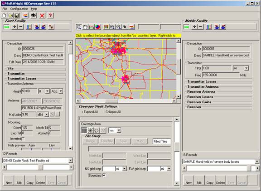Click Edit button under fixed facility records
The width and height of the screenshot is (261, 191).
pyautogui.click(x=19, y=180)
